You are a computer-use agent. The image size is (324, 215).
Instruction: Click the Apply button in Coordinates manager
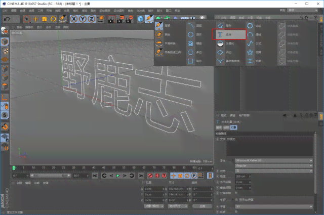pos(202,206)
